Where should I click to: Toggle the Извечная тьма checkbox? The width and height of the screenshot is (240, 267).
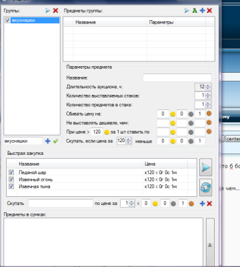(x=11, y=186)
